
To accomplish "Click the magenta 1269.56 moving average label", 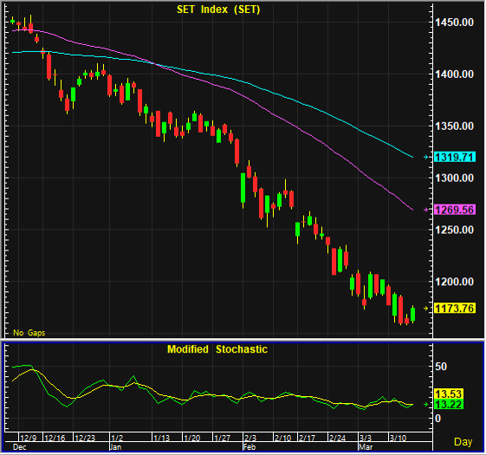I will pos(455,210).
